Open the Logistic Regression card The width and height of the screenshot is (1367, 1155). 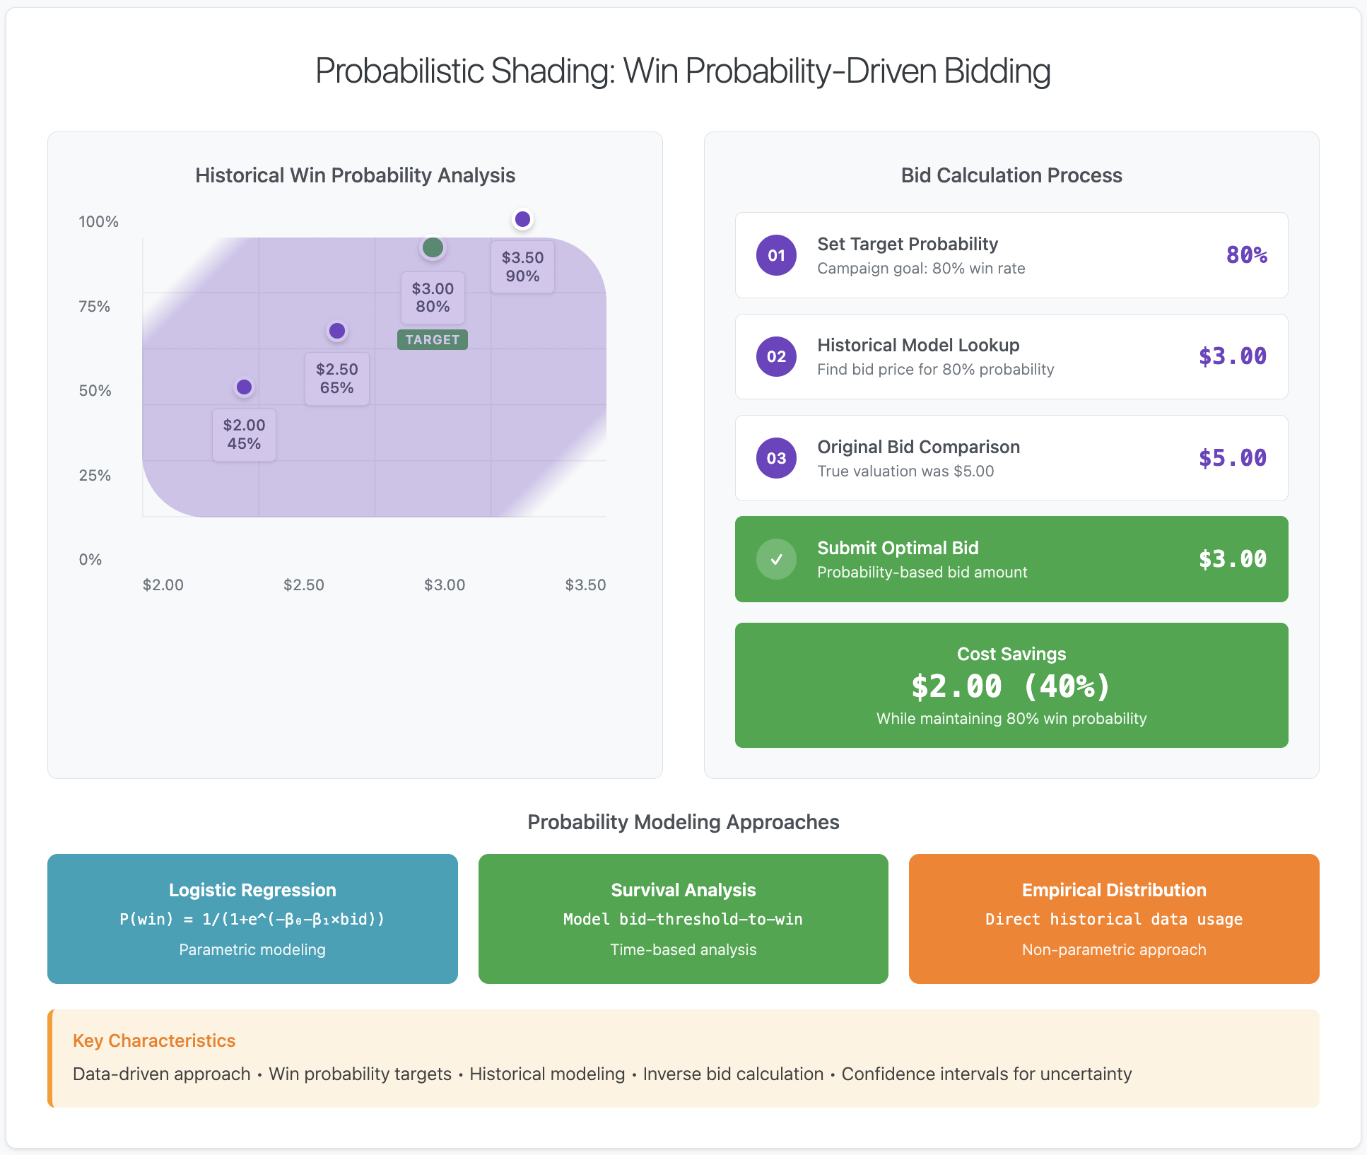click(x=252, y=918)
